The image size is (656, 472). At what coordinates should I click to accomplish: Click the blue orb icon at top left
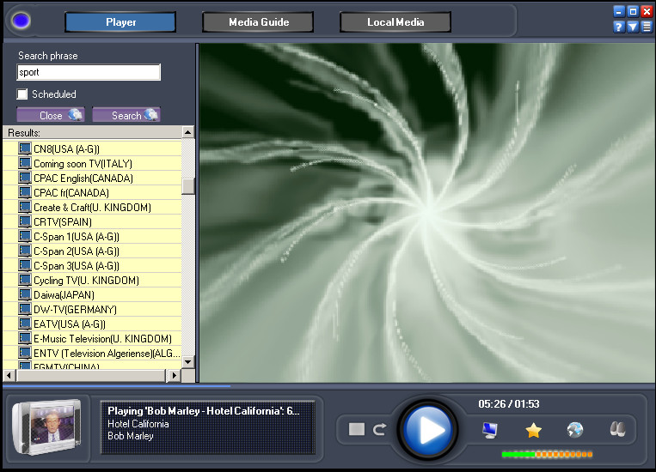click(21, 21)
